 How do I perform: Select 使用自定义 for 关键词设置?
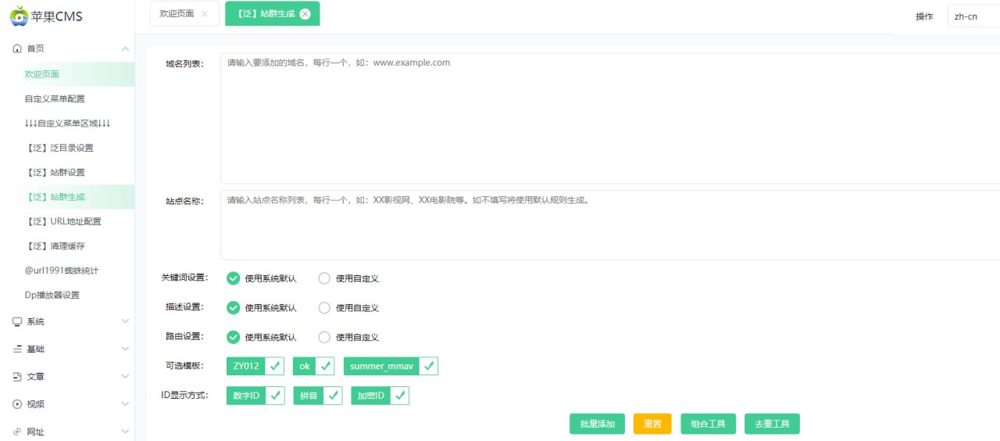tap(324, 278)
